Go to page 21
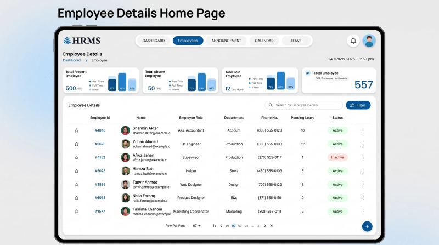 point(259,226)
